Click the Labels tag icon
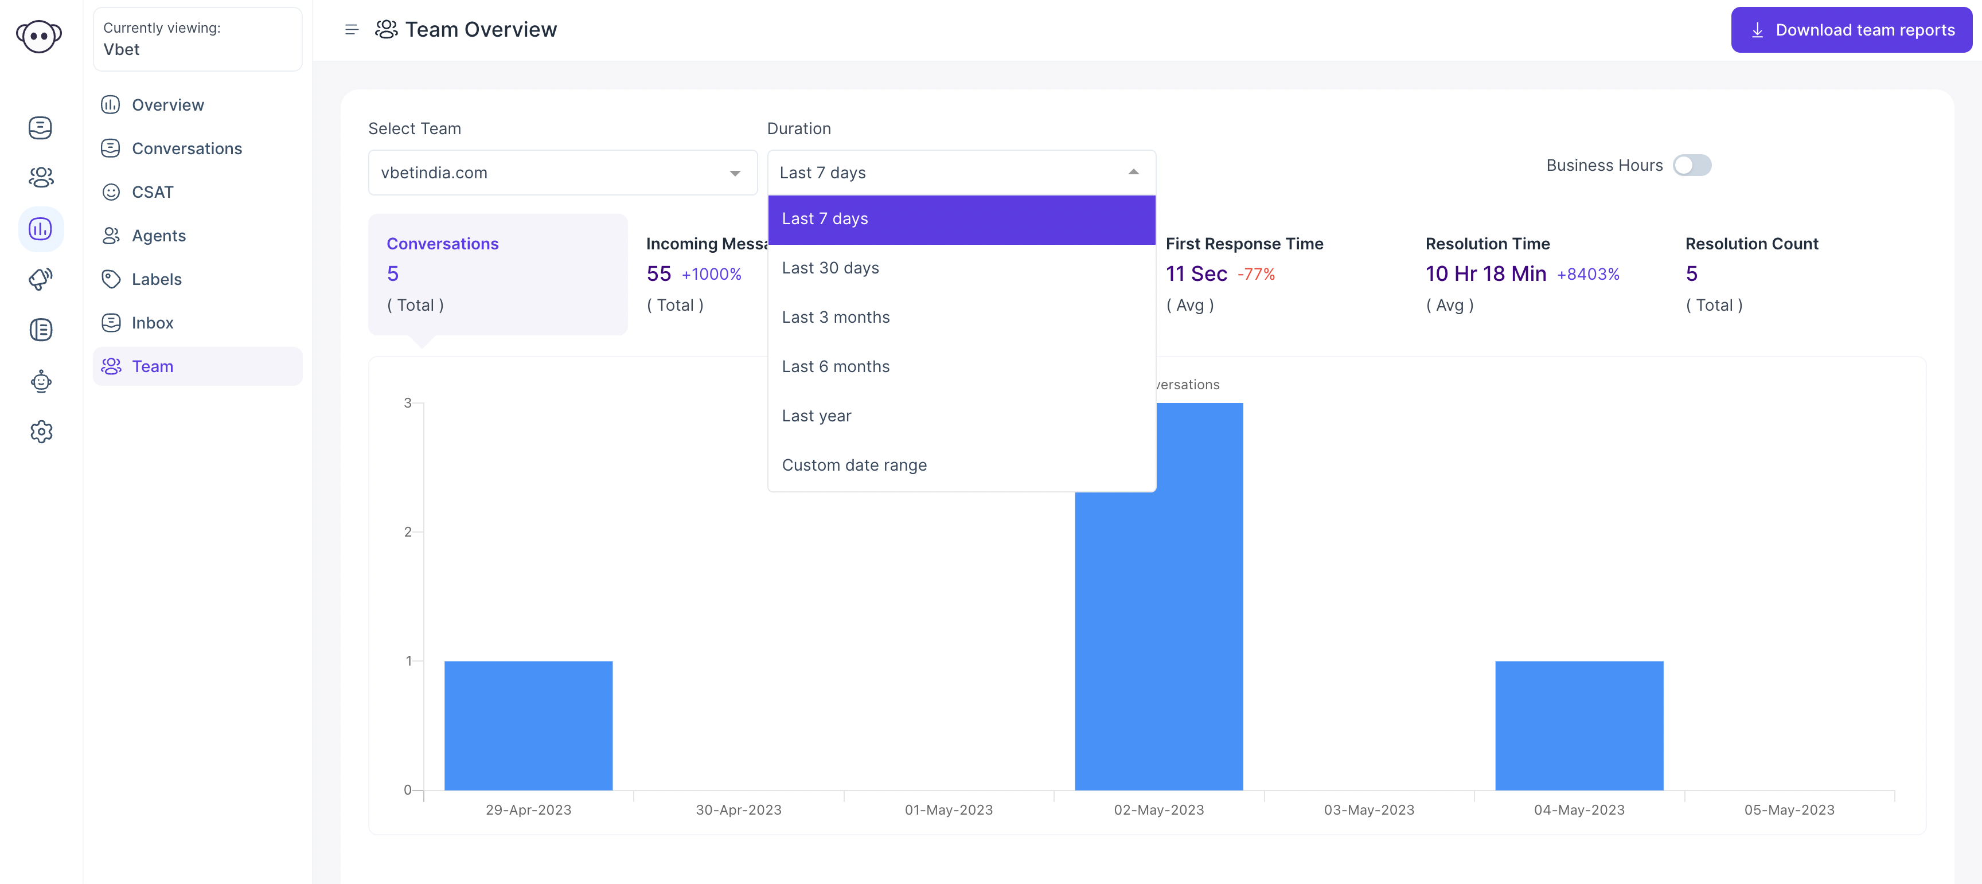Screen dimensions: 1982x884 [111, 279]
